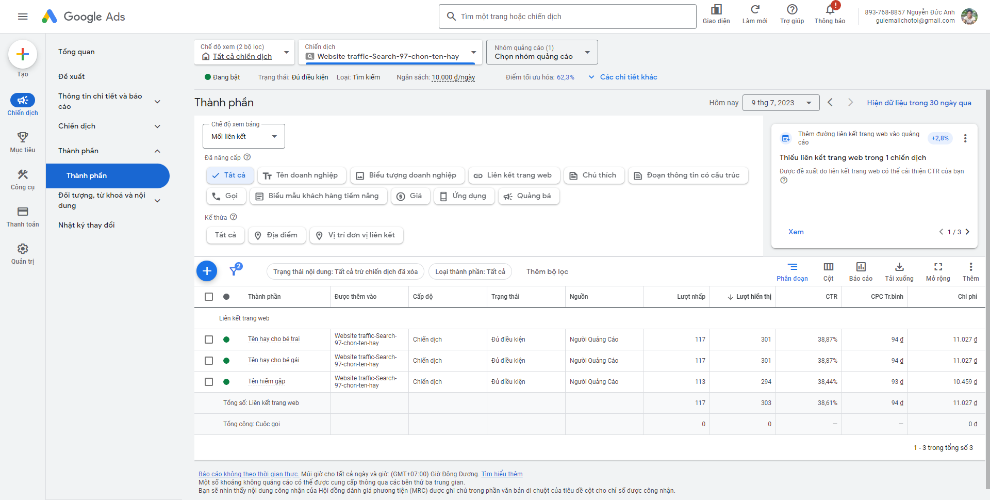The height and width of the screenshot is (500, 990).
Task: Select the Liên kết trang web filter chip
Action: coord(513,175)
